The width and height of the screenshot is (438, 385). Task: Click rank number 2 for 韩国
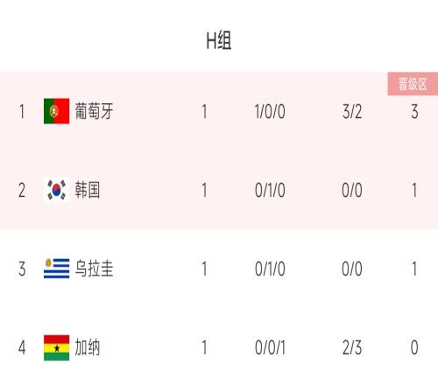click(x=22, y=191)
